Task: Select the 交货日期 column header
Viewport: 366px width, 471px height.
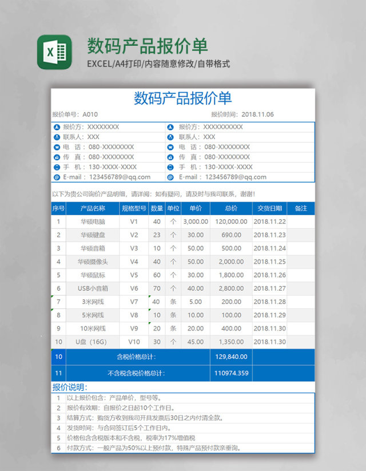Action: pos(269,208)
